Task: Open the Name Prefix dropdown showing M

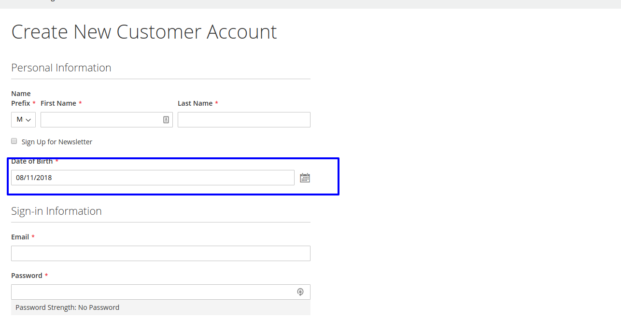Action: [23, 119]
